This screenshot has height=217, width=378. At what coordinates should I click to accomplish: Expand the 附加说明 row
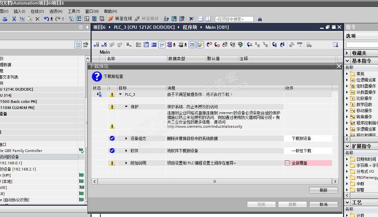126,163
